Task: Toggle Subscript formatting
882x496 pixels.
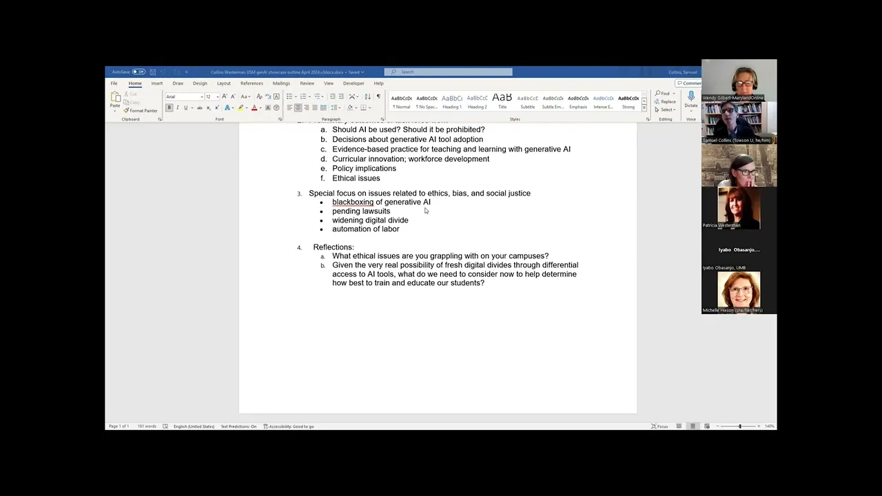Action: (x=208, y=107)
